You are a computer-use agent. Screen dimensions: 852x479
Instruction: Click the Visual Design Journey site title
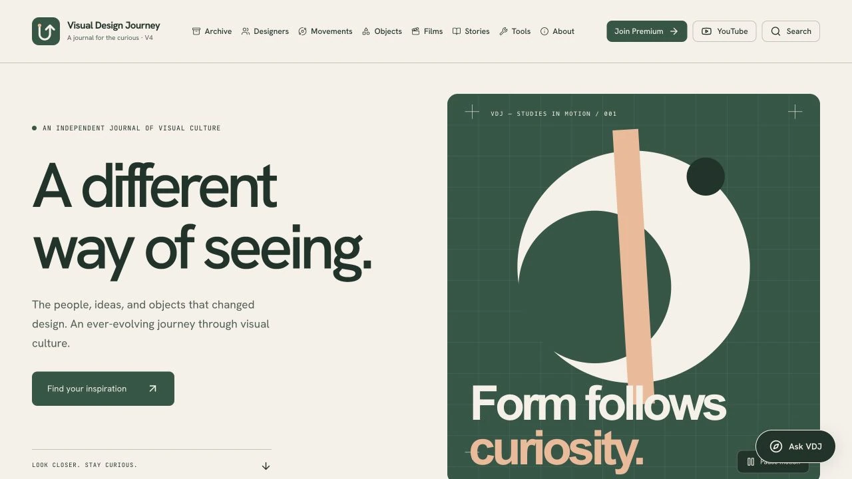[x=114, y=25]
